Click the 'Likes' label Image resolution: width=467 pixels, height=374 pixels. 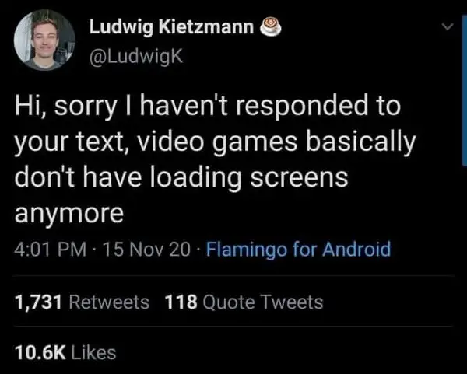point(93,352)
